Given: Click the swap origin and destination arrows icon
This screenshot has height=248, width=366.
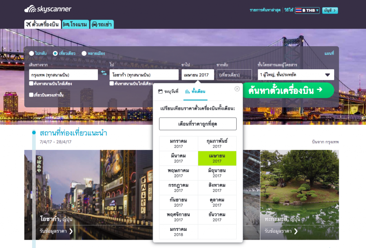Looking at the screenshot, I should pos(104,73).
